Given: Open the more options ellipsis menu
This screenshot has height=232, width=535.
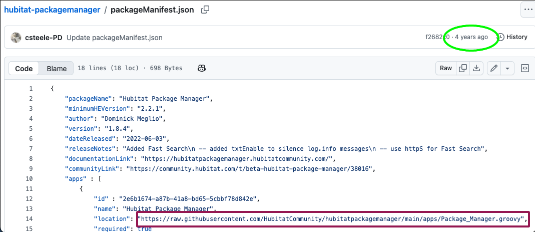Looking at the screenshot, I should 527,10.
